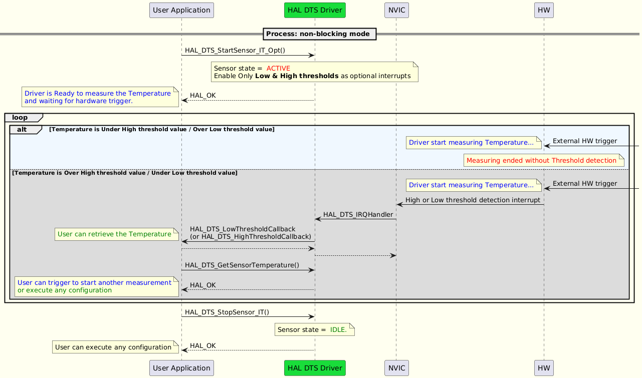
Task: Click the 'Under High threshold / Over Low' condition
Action: (162, 129)
